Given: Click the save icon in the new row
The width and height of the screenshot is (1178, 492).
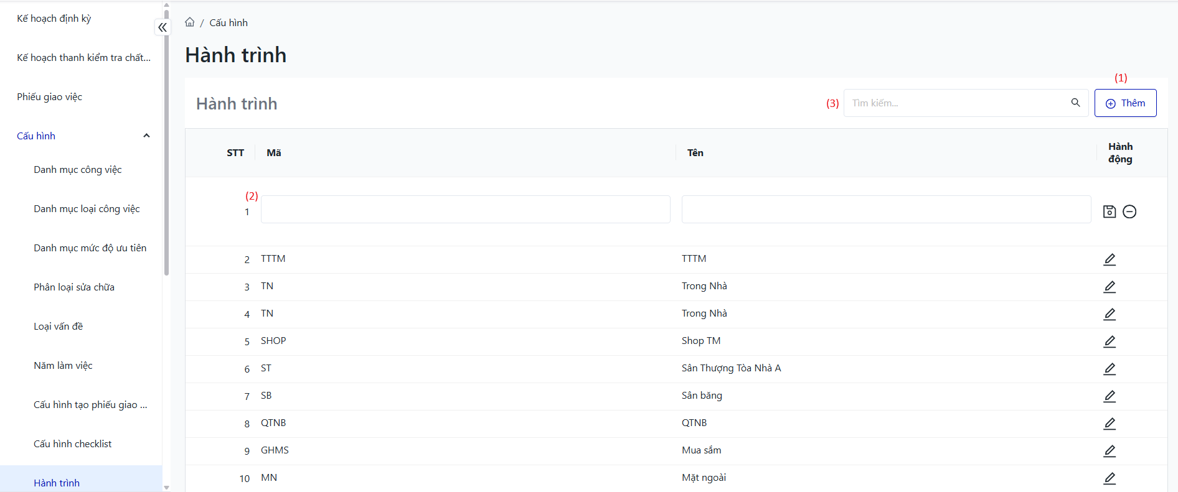Looking at the screenshot, I should (1109, 211).
